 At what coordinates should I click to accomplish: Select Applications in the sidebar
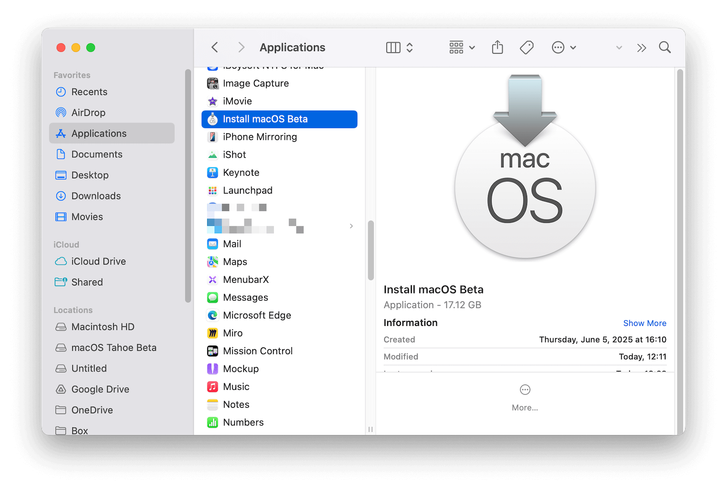[x=112, y=133]
